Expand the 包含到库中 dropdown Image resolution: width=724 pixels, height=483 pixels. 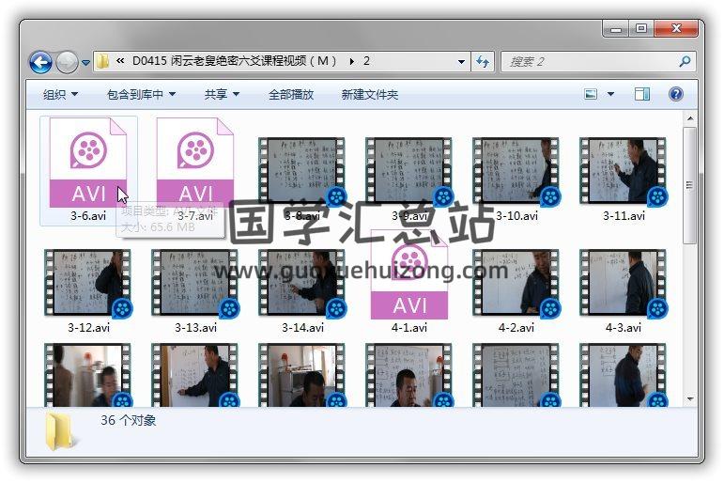point(141,94)
